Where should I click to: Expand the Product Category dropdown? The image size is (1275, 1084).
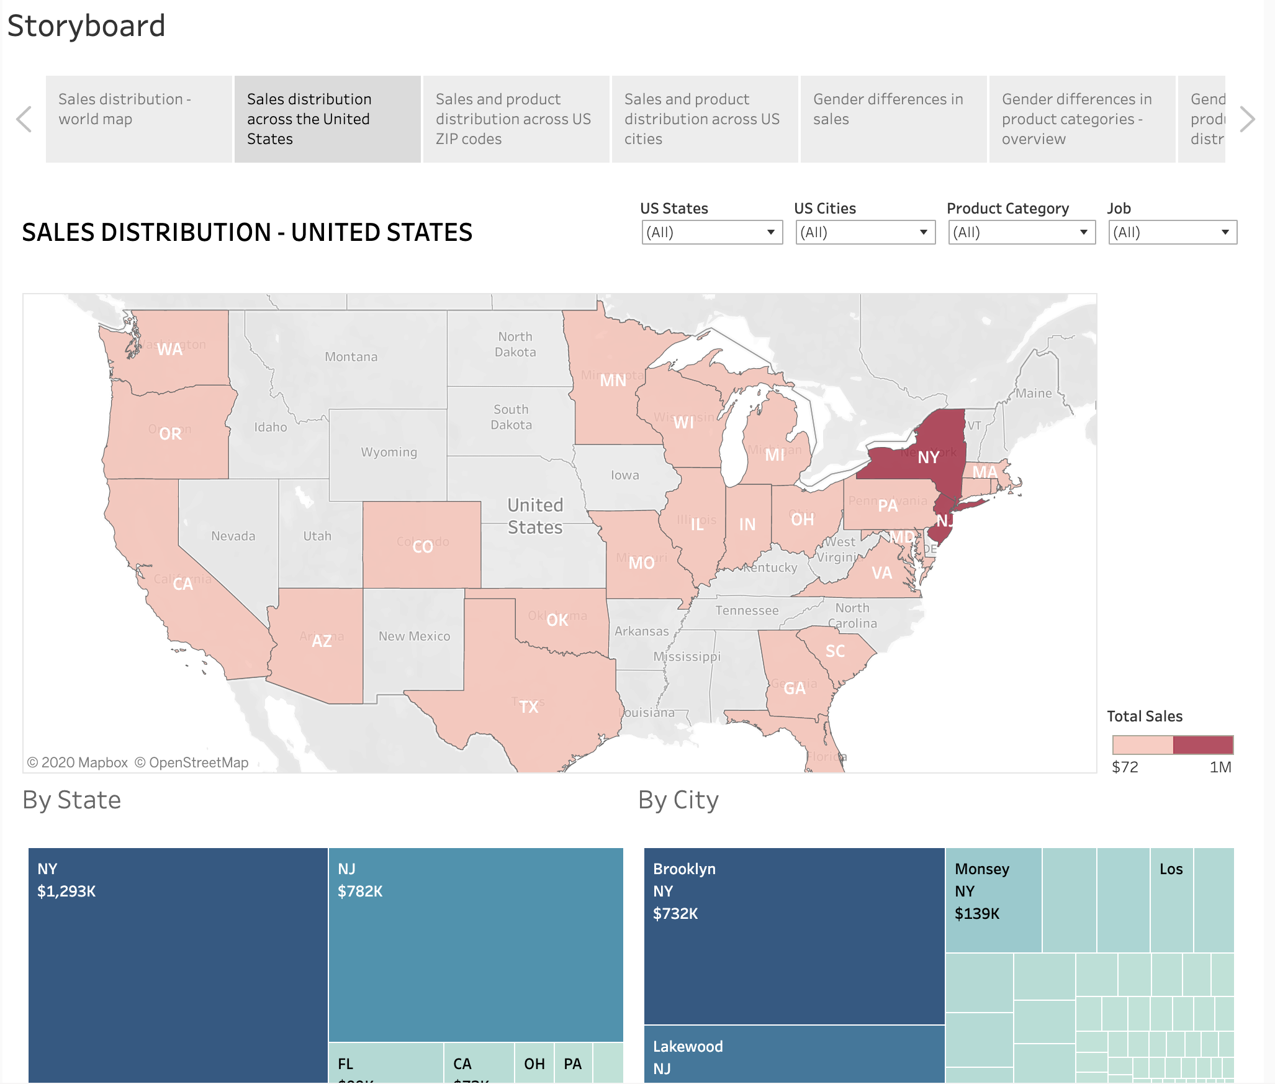1021,232
